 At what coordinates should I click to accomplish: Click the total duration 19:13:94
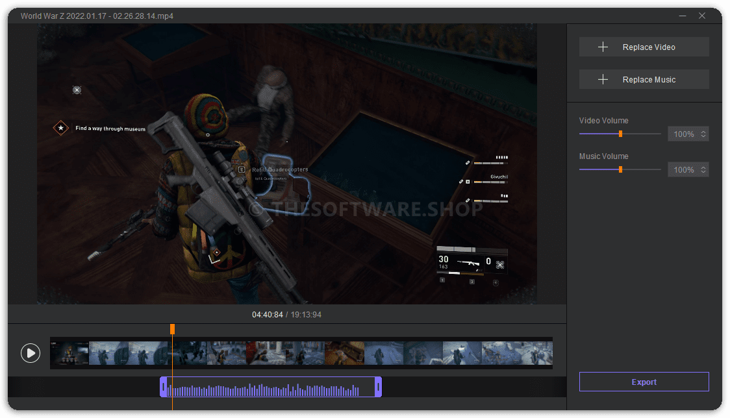(x=306, y=315)
